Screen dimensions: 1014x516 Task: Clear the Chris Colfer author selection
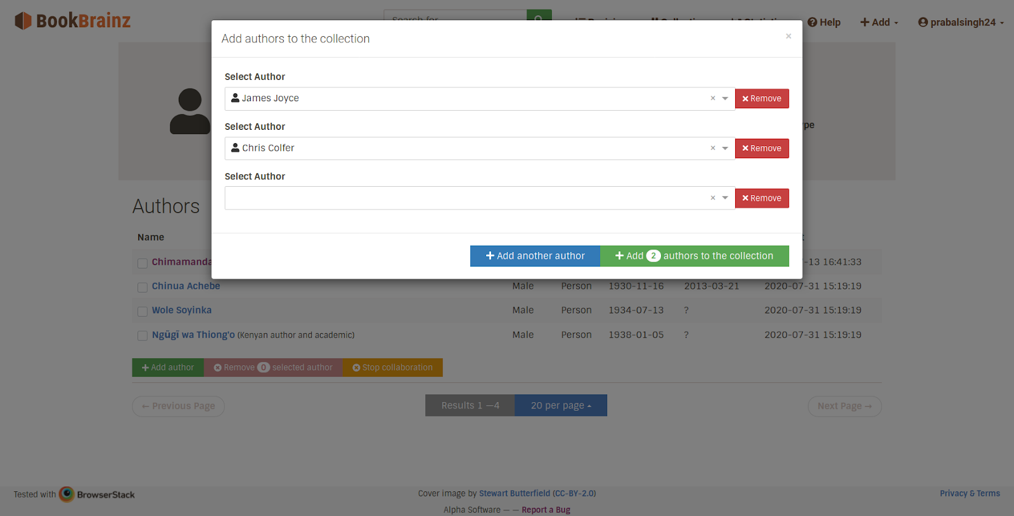[x=713, y=148]
